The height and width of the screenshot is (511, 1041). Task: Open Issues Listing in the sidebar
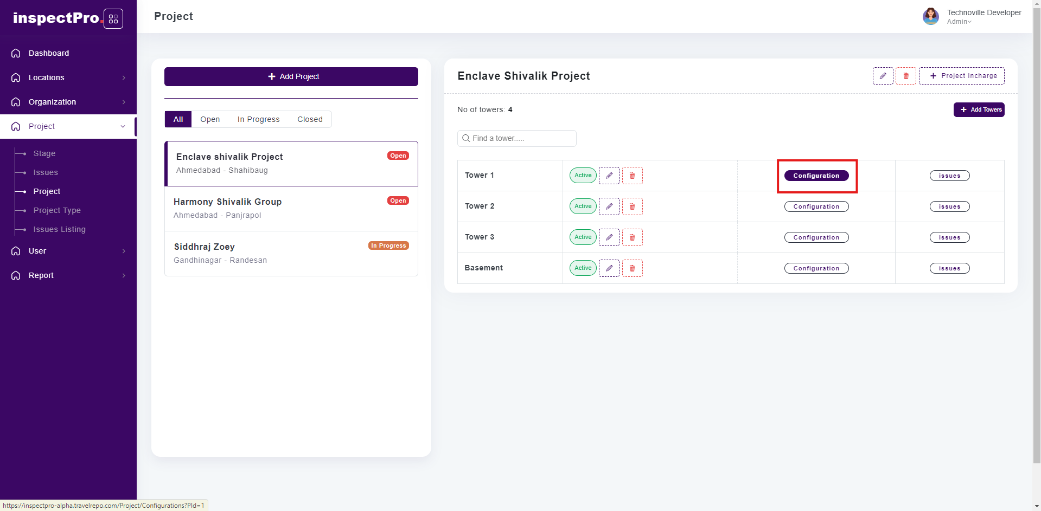59,229
